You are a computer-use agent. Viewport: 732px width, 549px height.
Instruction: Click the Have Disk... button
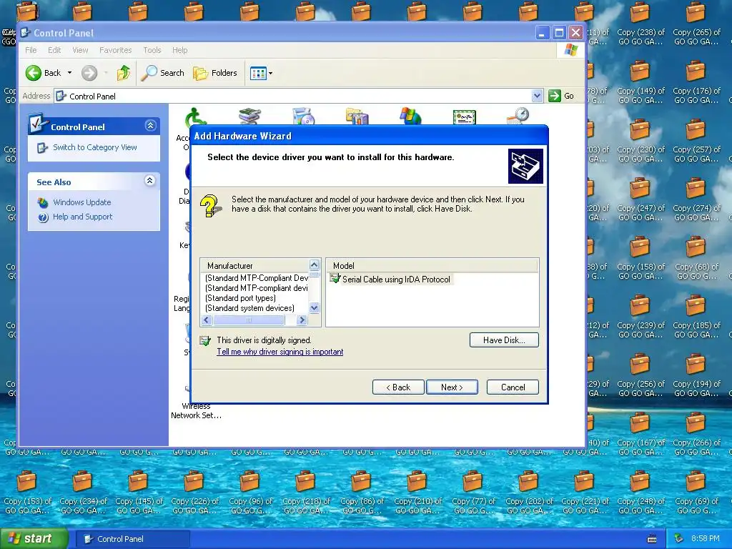pos(504,340)
